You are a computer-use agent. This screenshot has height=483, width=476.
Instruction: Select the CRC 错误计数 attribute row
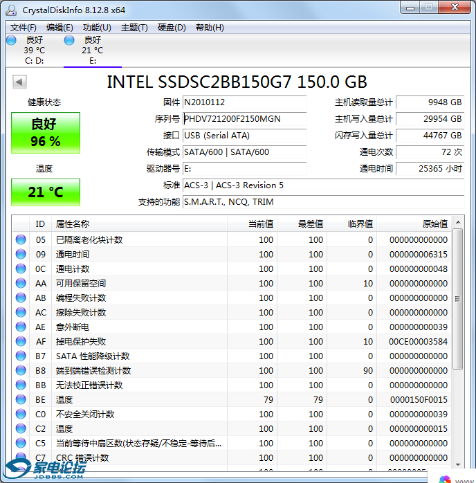coord(232,457)
